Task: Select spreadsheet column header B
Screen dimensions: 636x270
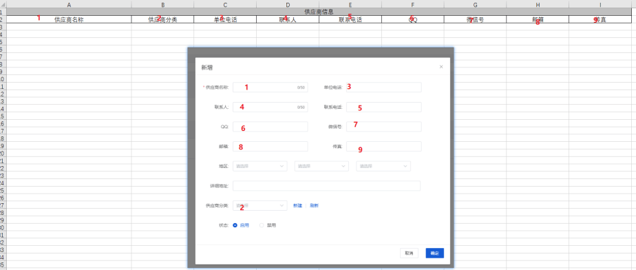Action: (x=162, y=4)
